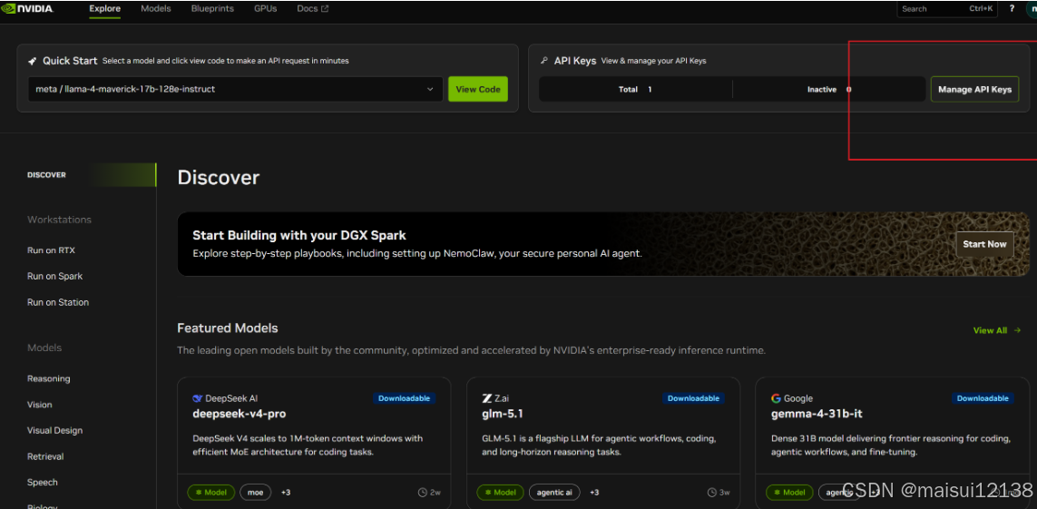
Task: Click the Workstations sidebar heading
Action: click(60, 220)
